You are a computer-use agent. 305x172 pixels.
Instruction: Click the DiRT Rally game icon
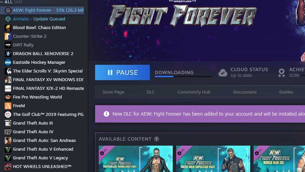click(x=8, y=45)
